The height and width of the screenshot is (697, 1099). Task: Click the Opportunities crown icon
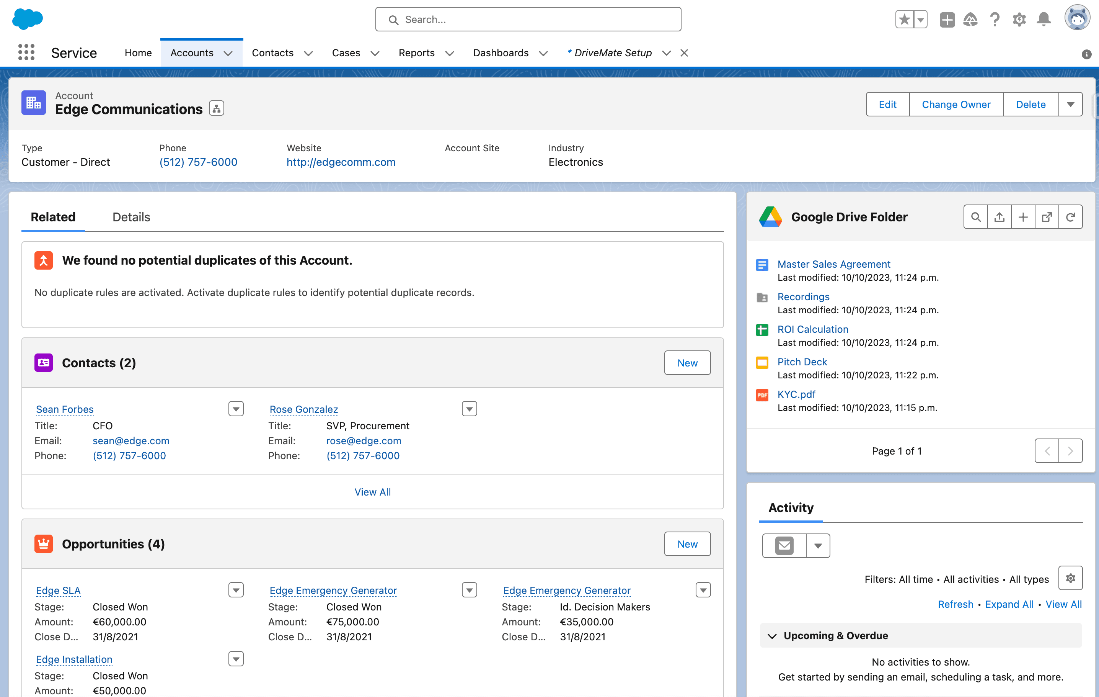(x=44, y=543)
